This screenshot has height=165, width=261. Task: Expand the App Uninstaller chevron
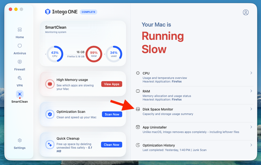(x=251, y=127)
